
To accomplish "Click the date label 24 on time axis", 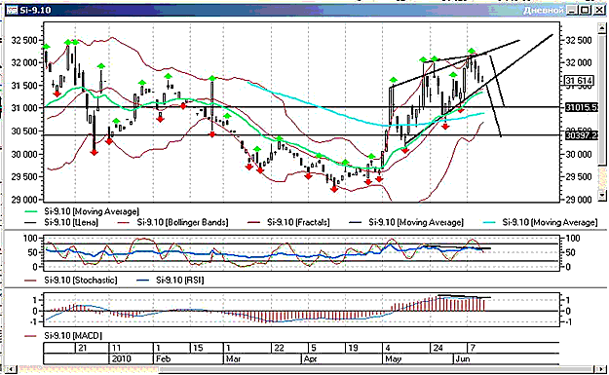I will pos(438,348).
